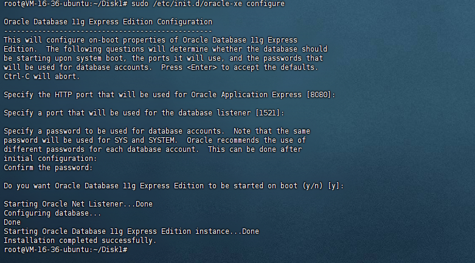The image size is (475, 263).
Task: Click the 'initial configuration:' line
Action: pyautogui.click(x=50, y=159)
